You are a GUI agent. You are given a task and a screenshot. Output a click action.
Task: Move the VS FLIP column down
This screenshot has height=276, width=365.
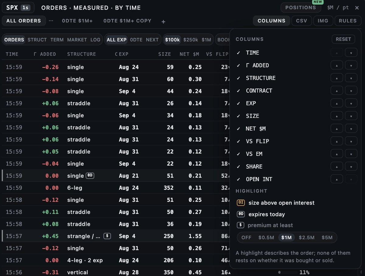[x=351, y=141]
